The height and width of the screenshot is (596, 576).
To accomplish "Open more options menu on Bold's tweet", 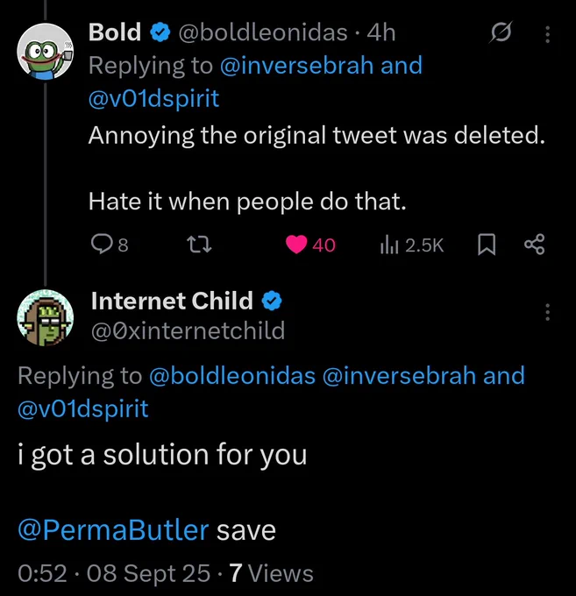I will click(x=547, y=34).
